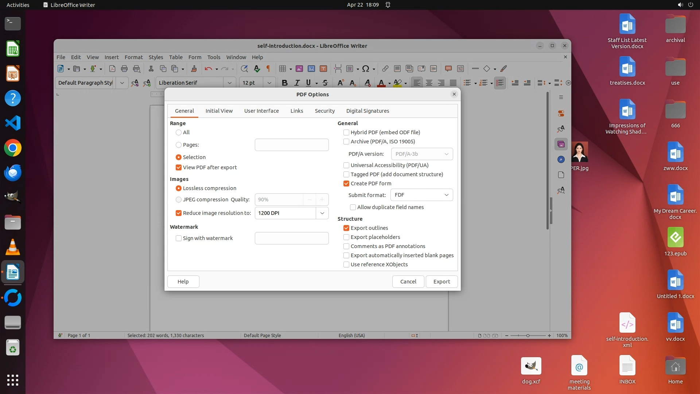Click the Italic formatting icon

point(297,83)
